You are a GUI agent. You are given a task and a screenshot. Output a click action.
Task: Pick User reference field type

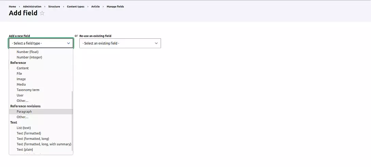[20, 95]
